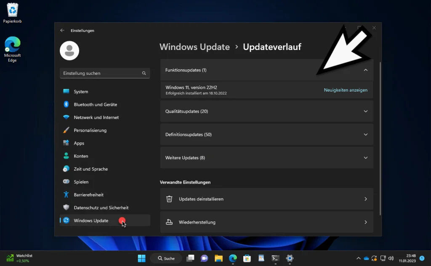Click Windows Update breadcrumb link
Screen dimensions: 431x266
[x=194, y=47]
